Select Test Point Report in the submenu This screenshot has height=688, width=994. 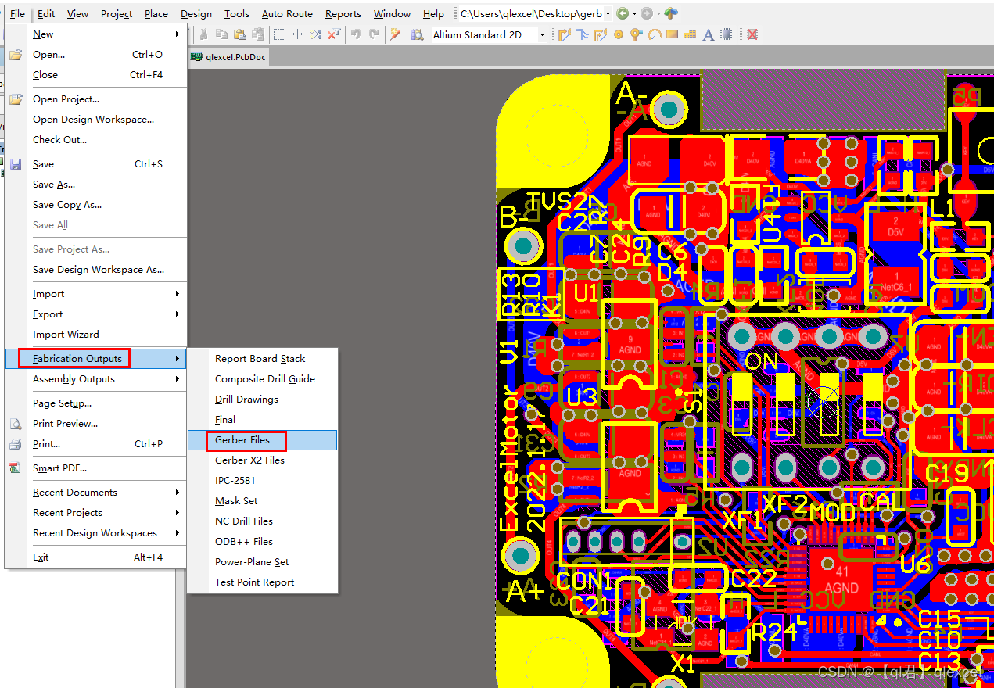pyautogui.click(x=262, y=582)
